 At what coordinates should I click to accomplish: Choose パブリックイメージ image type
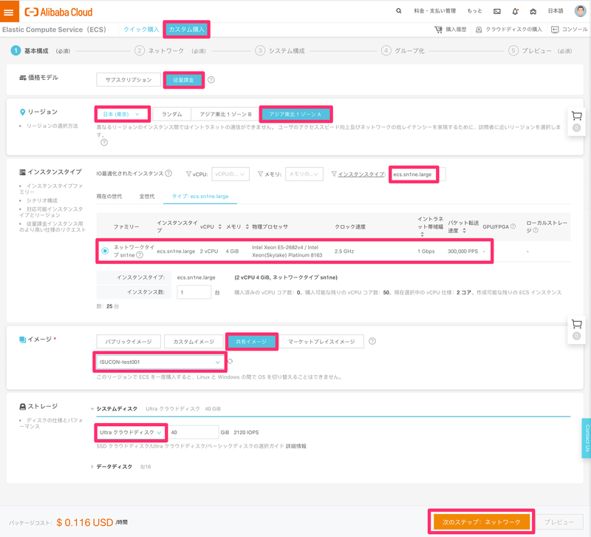pos(129,342)
